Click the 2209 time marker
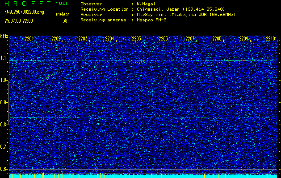281x178 pixels. (x=244, y=39)
